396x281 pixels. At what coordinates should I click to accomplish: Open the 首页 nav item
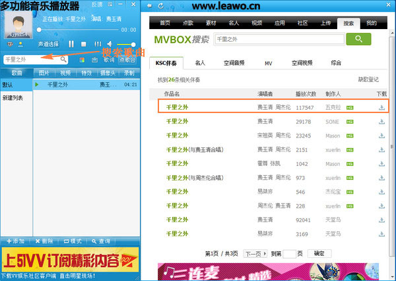165,23
